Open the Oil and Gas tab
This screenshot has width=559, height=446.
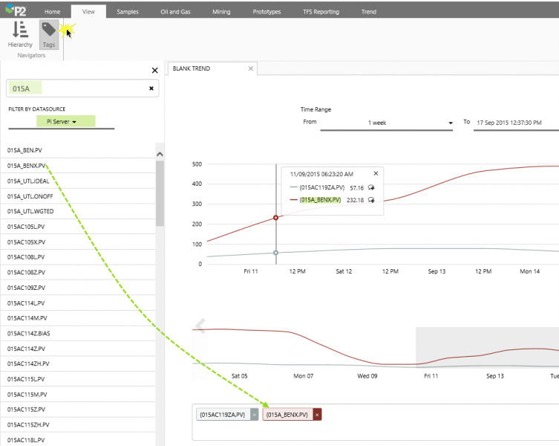click(177, 12)
